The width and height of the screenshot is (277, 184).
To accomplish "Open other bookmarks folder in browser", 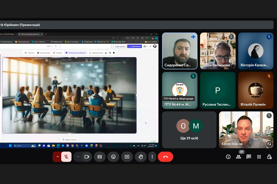I will [x=151, y=42].
